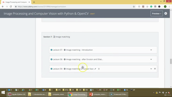Open the CR2 folder shortcut in toolbar
The image size is (172, 97).
point(79,90)
